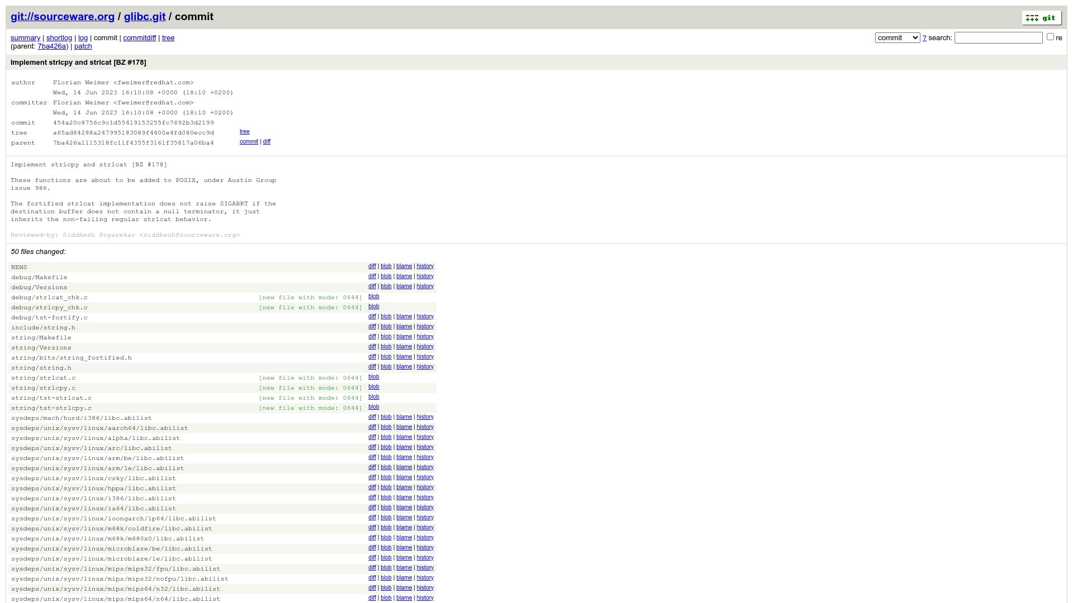
Task: Open the commitdiff navigation link
Action: [139, 38]
